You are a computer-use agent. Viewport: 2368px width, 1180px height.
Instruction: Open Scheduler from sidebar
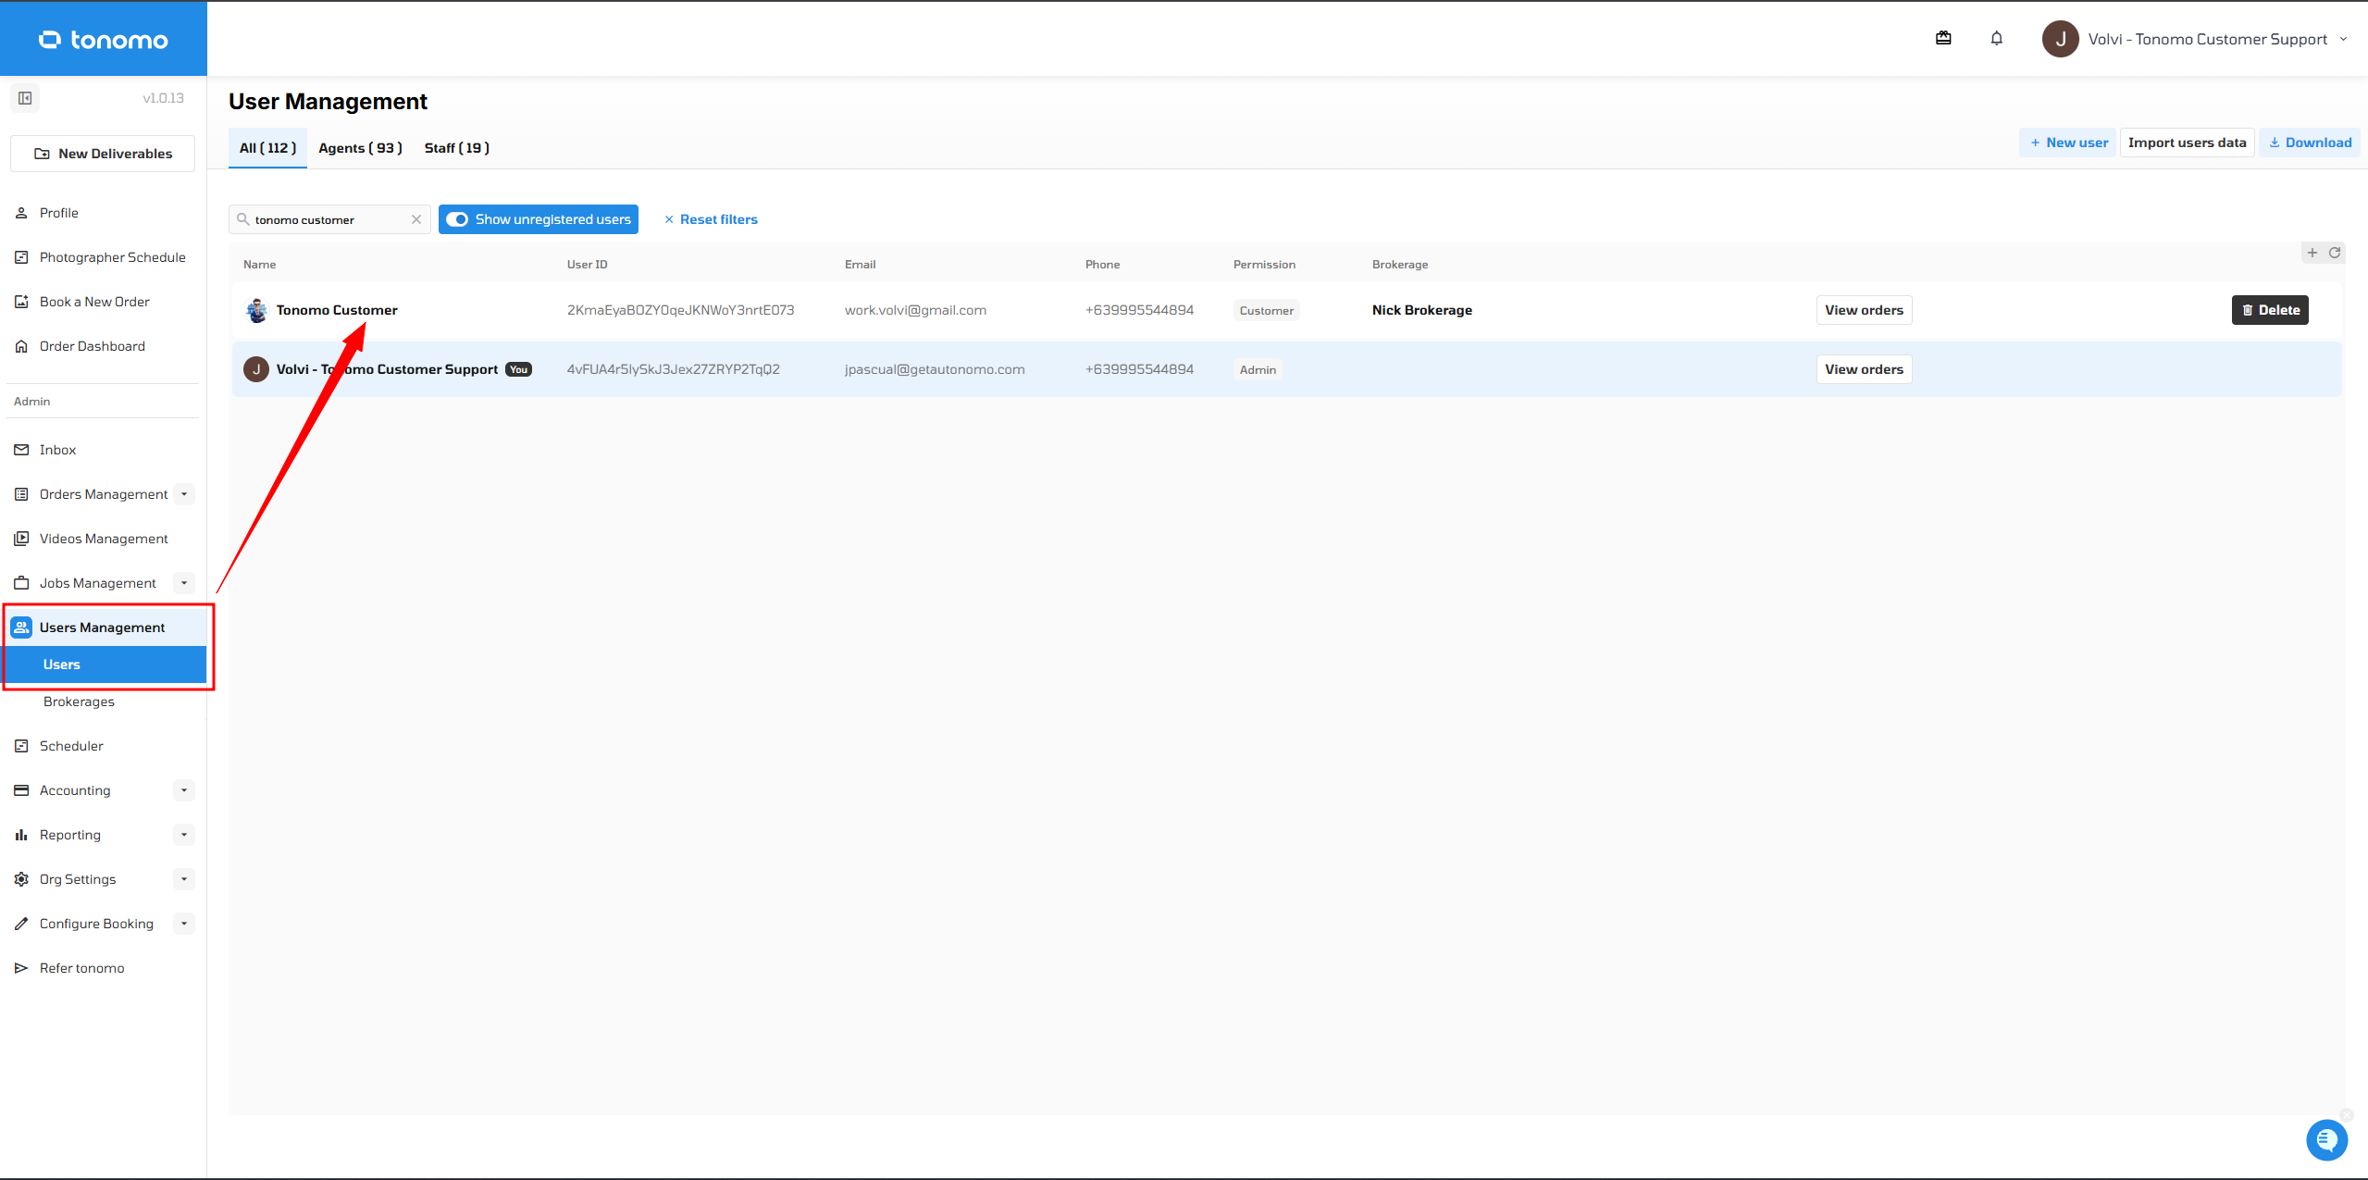click(x=71, y=746)
